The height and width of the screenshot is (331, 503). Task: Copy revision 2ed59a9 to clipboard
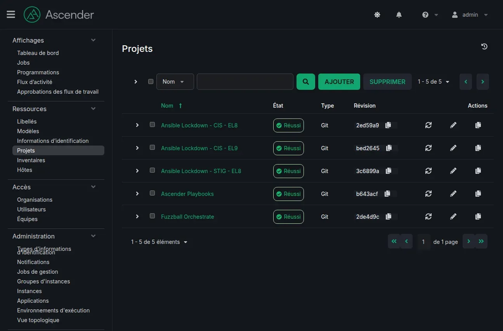point(388,125)
